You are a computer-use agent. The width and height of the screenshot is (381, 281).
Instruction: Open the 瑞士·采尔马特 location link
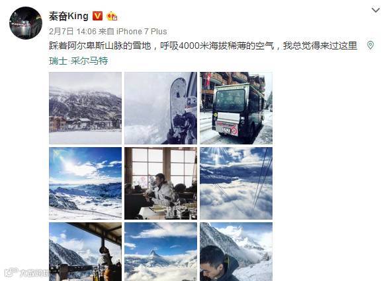tap(79, 61)
